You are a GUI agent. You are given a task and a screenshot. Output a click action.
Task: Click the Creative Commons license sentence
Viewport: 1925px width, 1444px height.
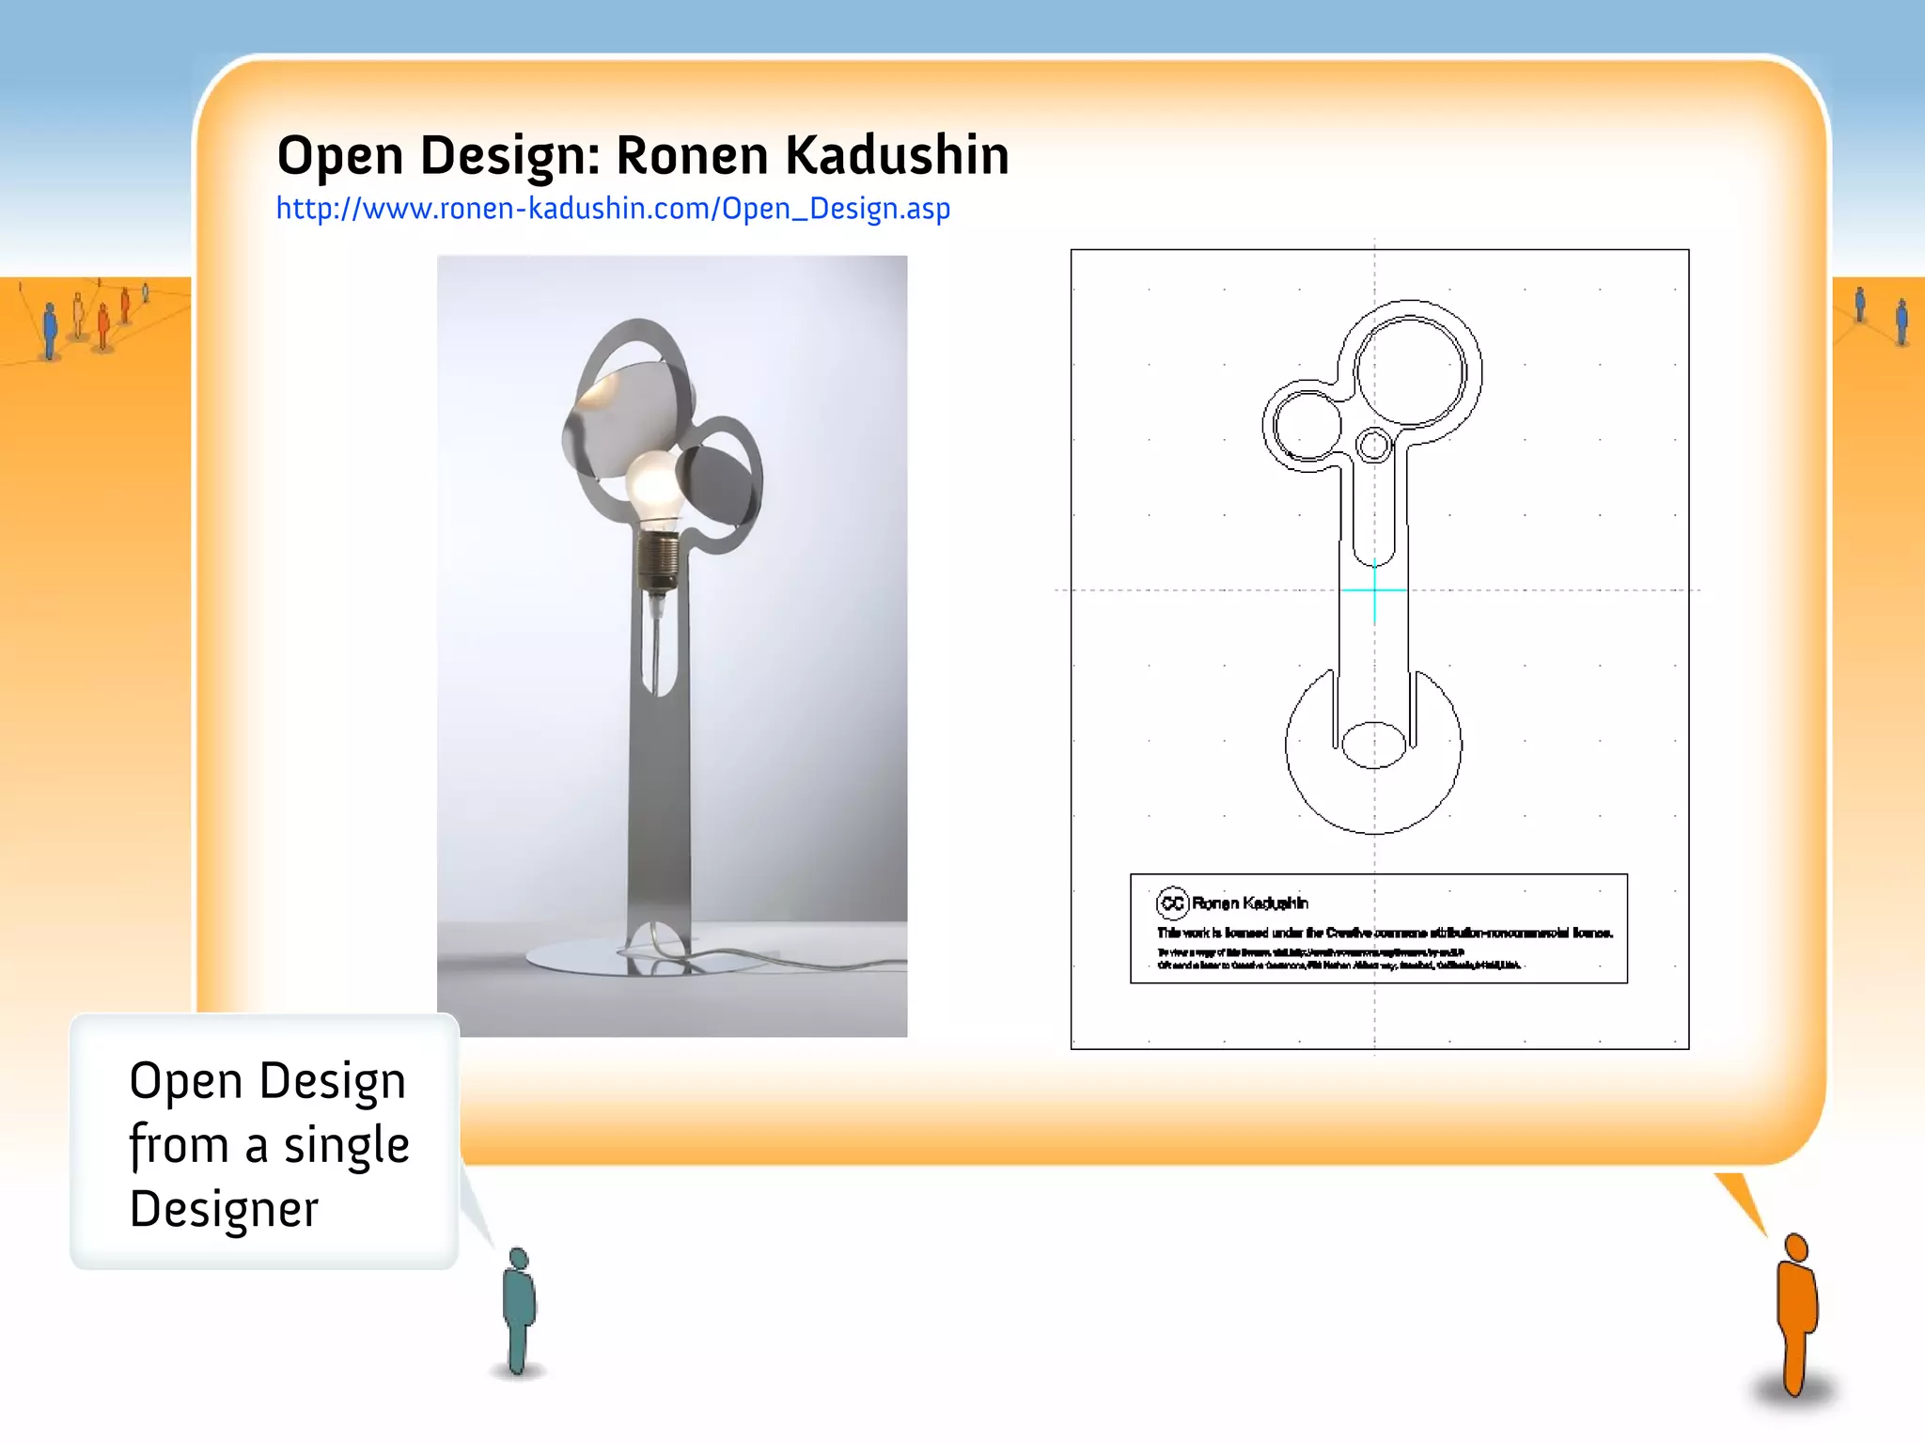(1385, 933)
